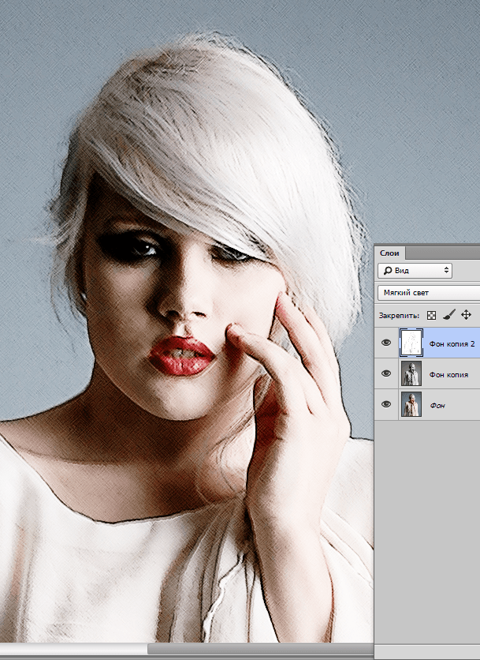The height and width of the screenshot is (660, 480).
Task: Toggle lock image pixels brush icon
Action: (449, 315)
